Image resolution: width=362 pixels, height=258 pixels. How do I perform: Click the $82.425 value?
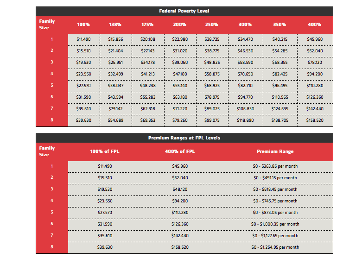click(x=280, y=74)
